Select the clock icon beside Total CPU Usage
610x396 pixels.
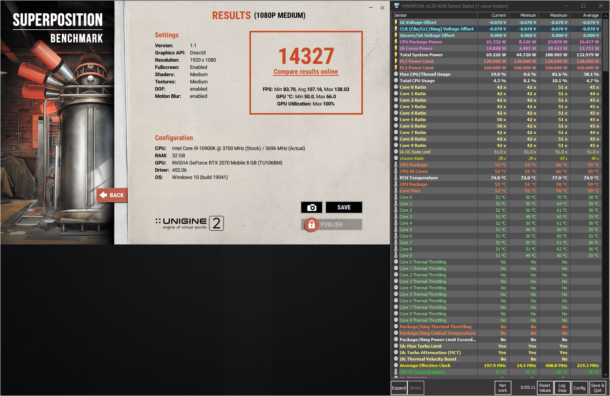click(x=396, y=81)
